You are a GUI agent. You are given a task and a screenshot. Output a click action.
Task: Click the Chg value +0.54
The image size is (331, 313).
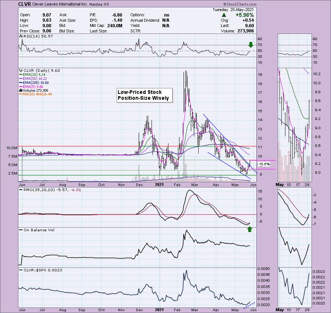[x=248, y=20]
